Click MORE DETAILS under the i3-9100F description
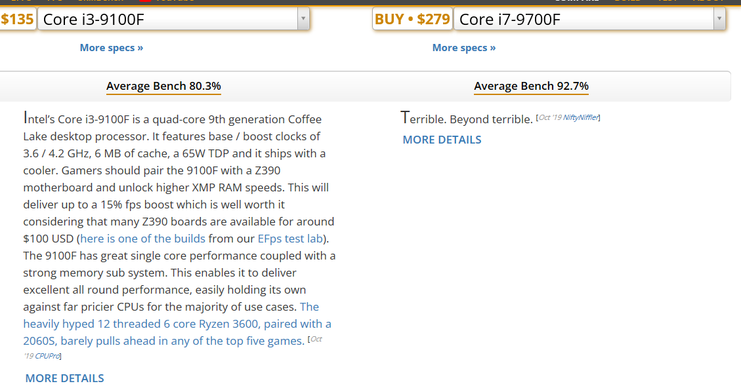 coord(64,378)
